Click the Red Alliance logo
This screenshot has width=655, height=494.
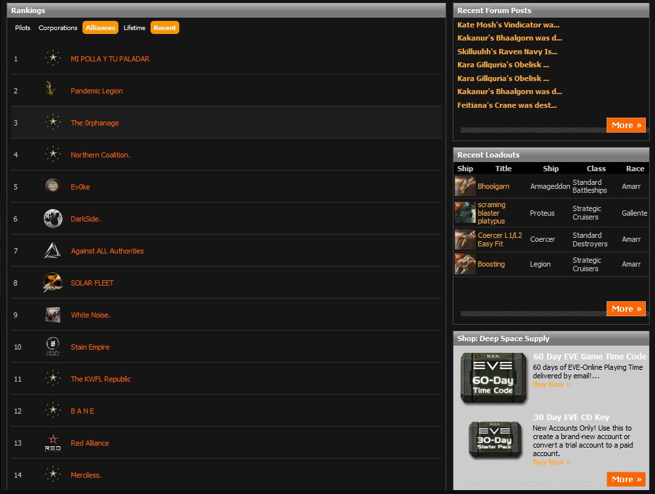pyautogui.click(x=53, y=442)
